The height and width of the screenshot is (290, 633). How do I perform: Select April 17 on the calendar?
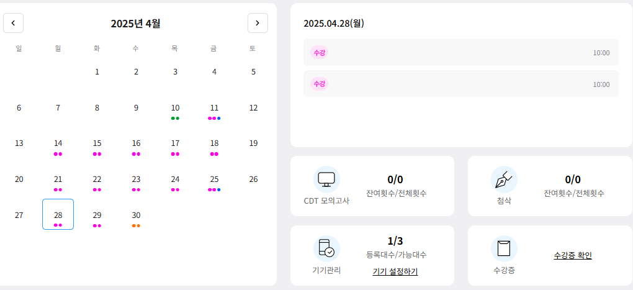click(175, 147)
